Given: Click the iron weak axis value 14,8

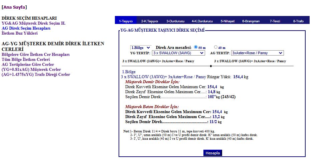Looking at the screenshot, I should click(212, 92).
